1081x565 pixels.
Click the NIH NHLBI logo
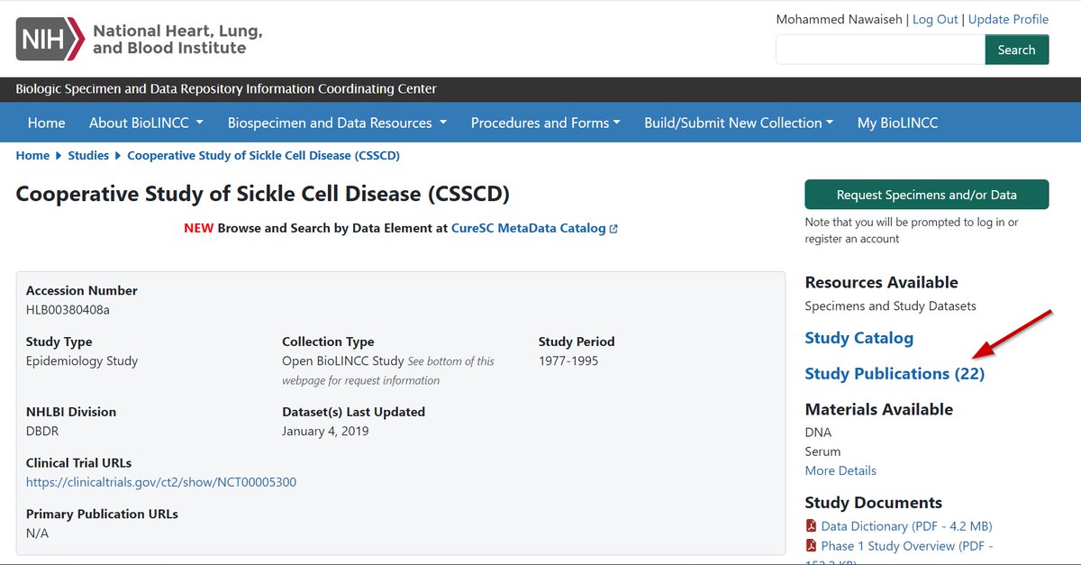(x=140, y=40)
